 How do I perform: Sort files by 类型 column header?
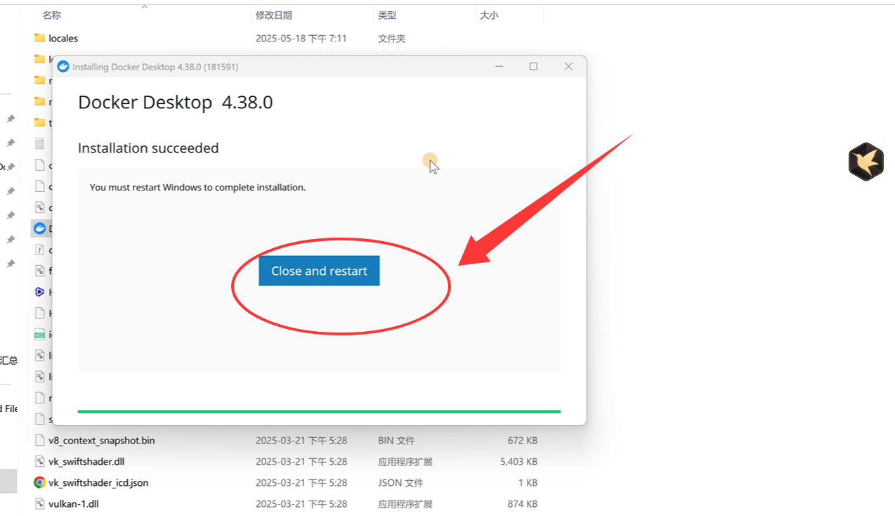[387, 15]
